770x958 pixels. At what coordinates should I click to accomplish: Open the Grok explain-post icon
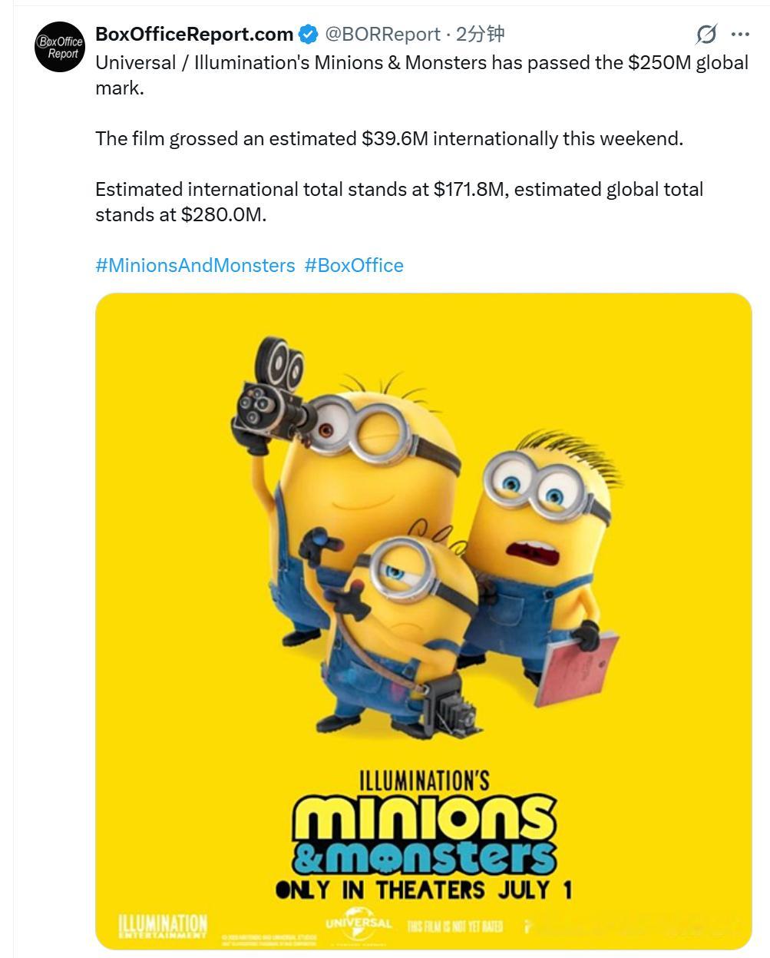coord(706,35)
